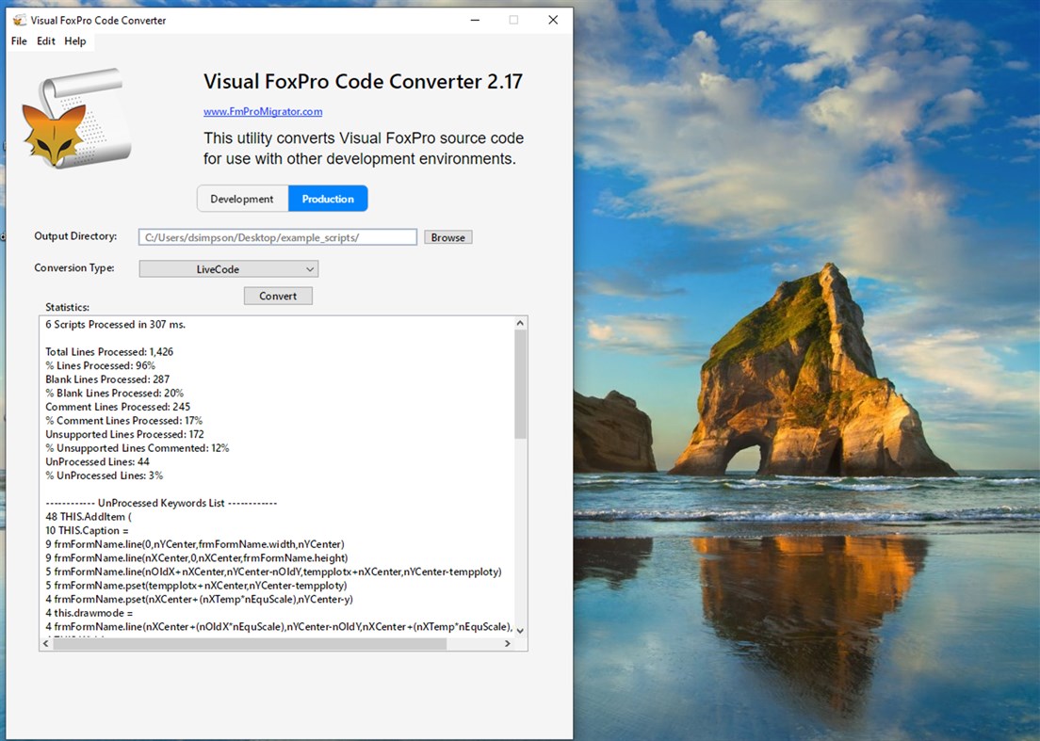The height and width of the screenshot is (741, 1040).
Task: Click the "Blank Lines Processed: 287" line
Action: (x=107, y=379)
